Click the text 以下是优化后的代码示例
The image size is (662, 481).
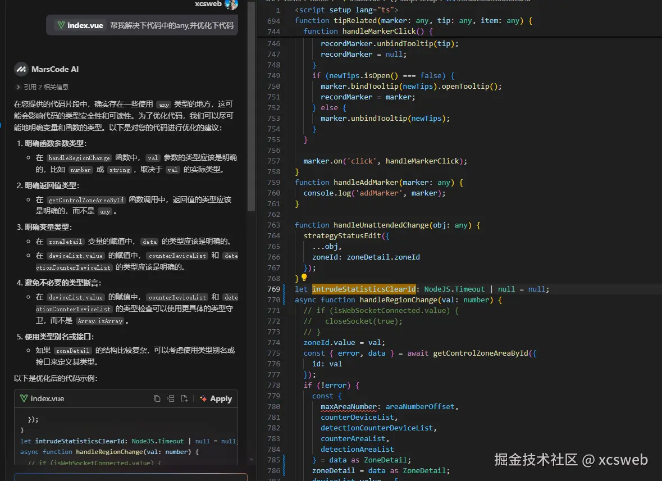(56, 378)
